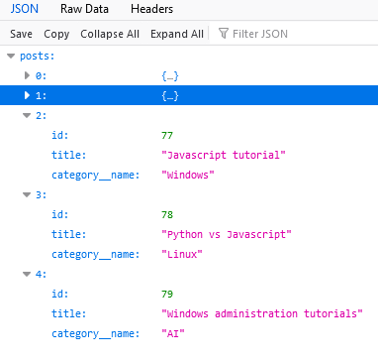Click the filter funnel icon
This screenshot has height=362, width=378.
[224, 34]
